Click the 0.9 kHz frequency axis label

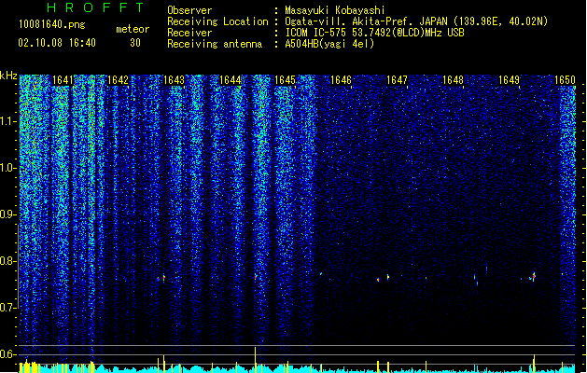pyautogui.click(x=7, y=214)
